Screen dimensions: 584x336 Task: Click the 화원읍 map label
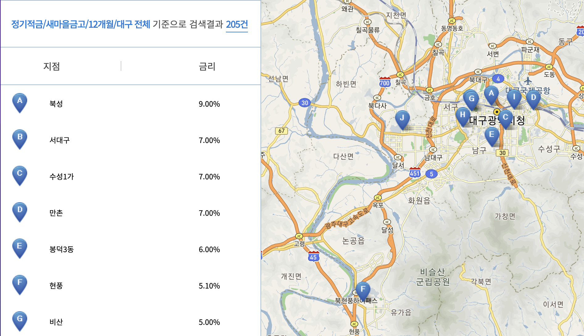pyautogui.click(x=419, y=201)
